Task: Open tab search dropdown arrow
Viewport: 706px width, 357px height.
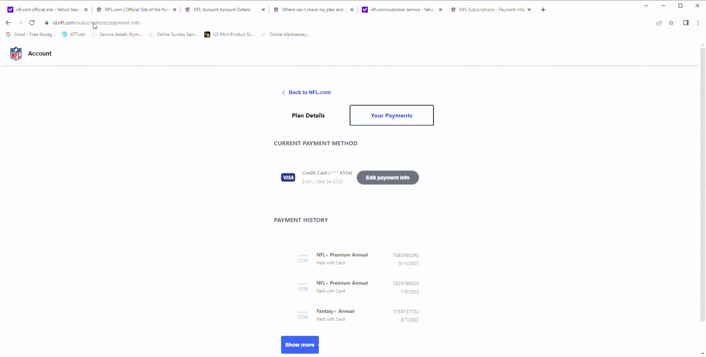Action: pos(646,5)
